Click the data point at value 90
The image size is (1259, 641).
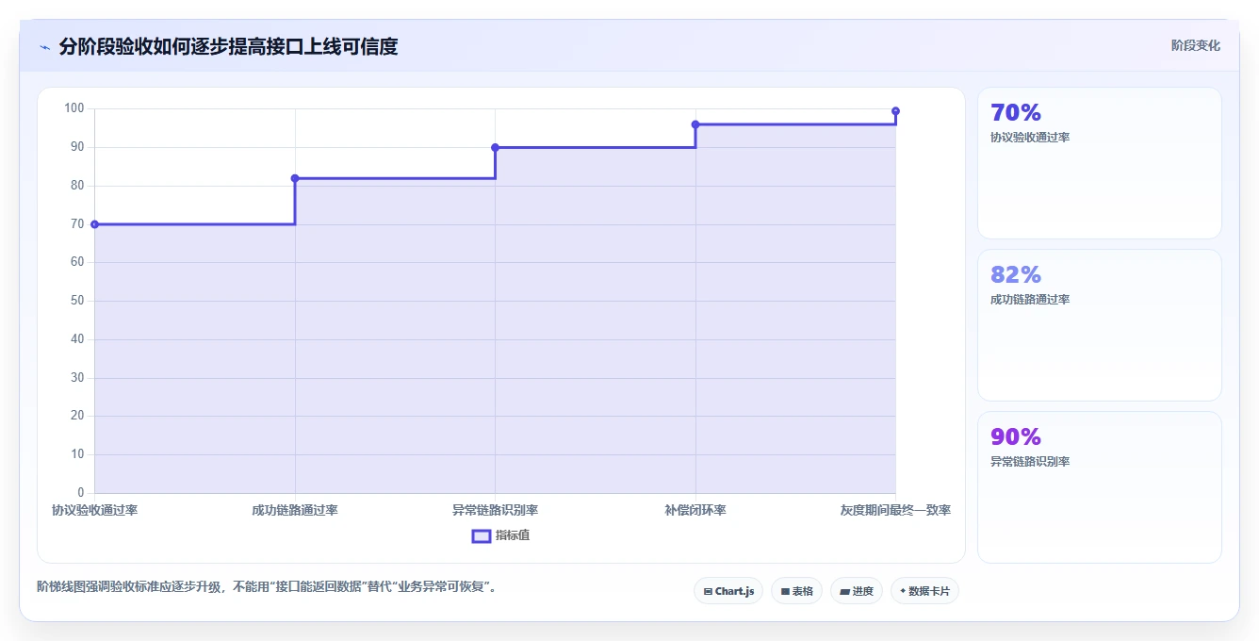pyautogui.click(x=495, y=147)
